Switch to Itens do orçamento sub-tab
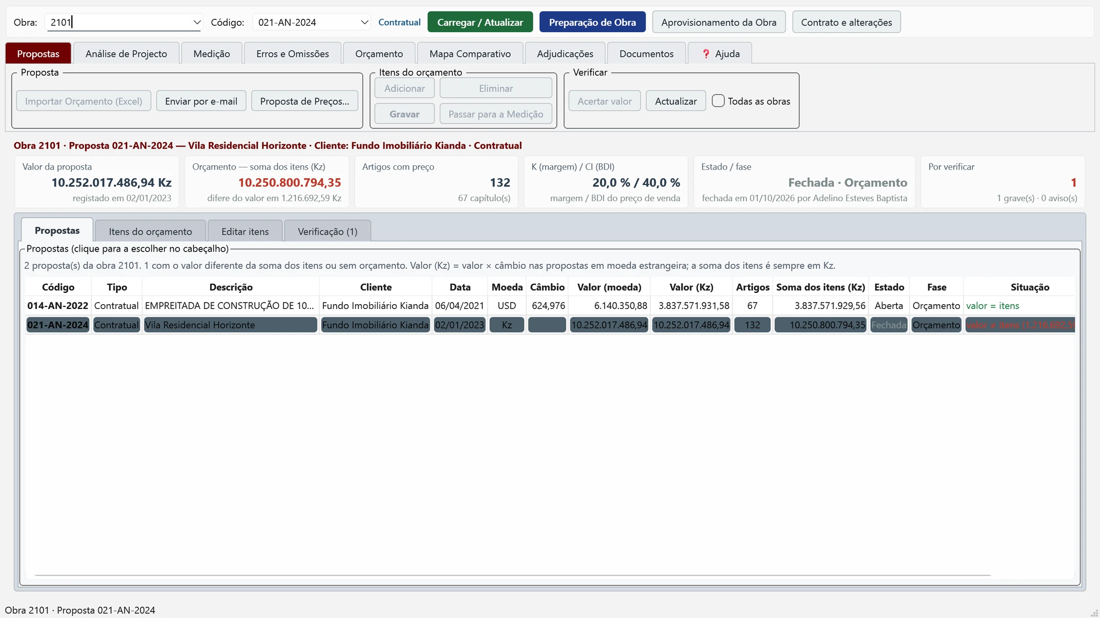1100x618 pixels. click(x=150, y=231)
